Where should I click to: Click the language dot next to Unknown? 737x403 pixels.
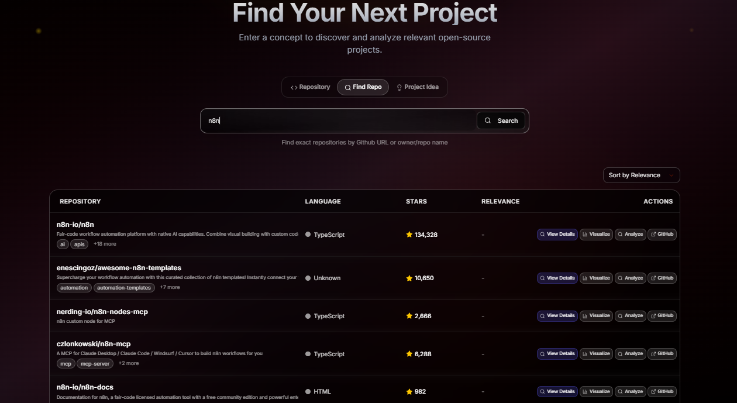(308, 278)
